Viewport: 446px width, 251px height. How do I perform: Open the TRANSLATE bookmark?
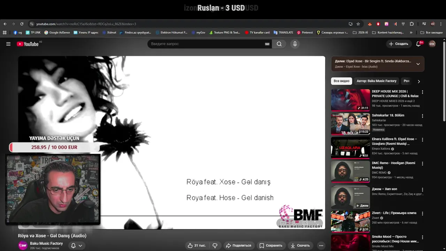click(x=283, y=32)
